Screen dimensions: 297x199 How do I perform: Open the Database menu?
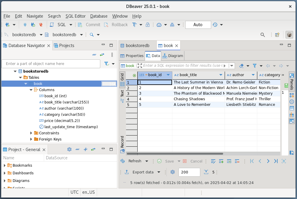click(99, 16)
